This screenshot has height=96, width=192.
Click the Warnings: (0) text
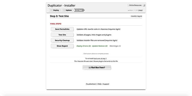tap(115, 46)
